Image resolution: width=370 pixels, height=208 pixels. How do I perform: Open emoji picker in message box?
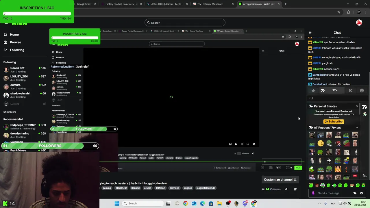(x=362, y=193)
